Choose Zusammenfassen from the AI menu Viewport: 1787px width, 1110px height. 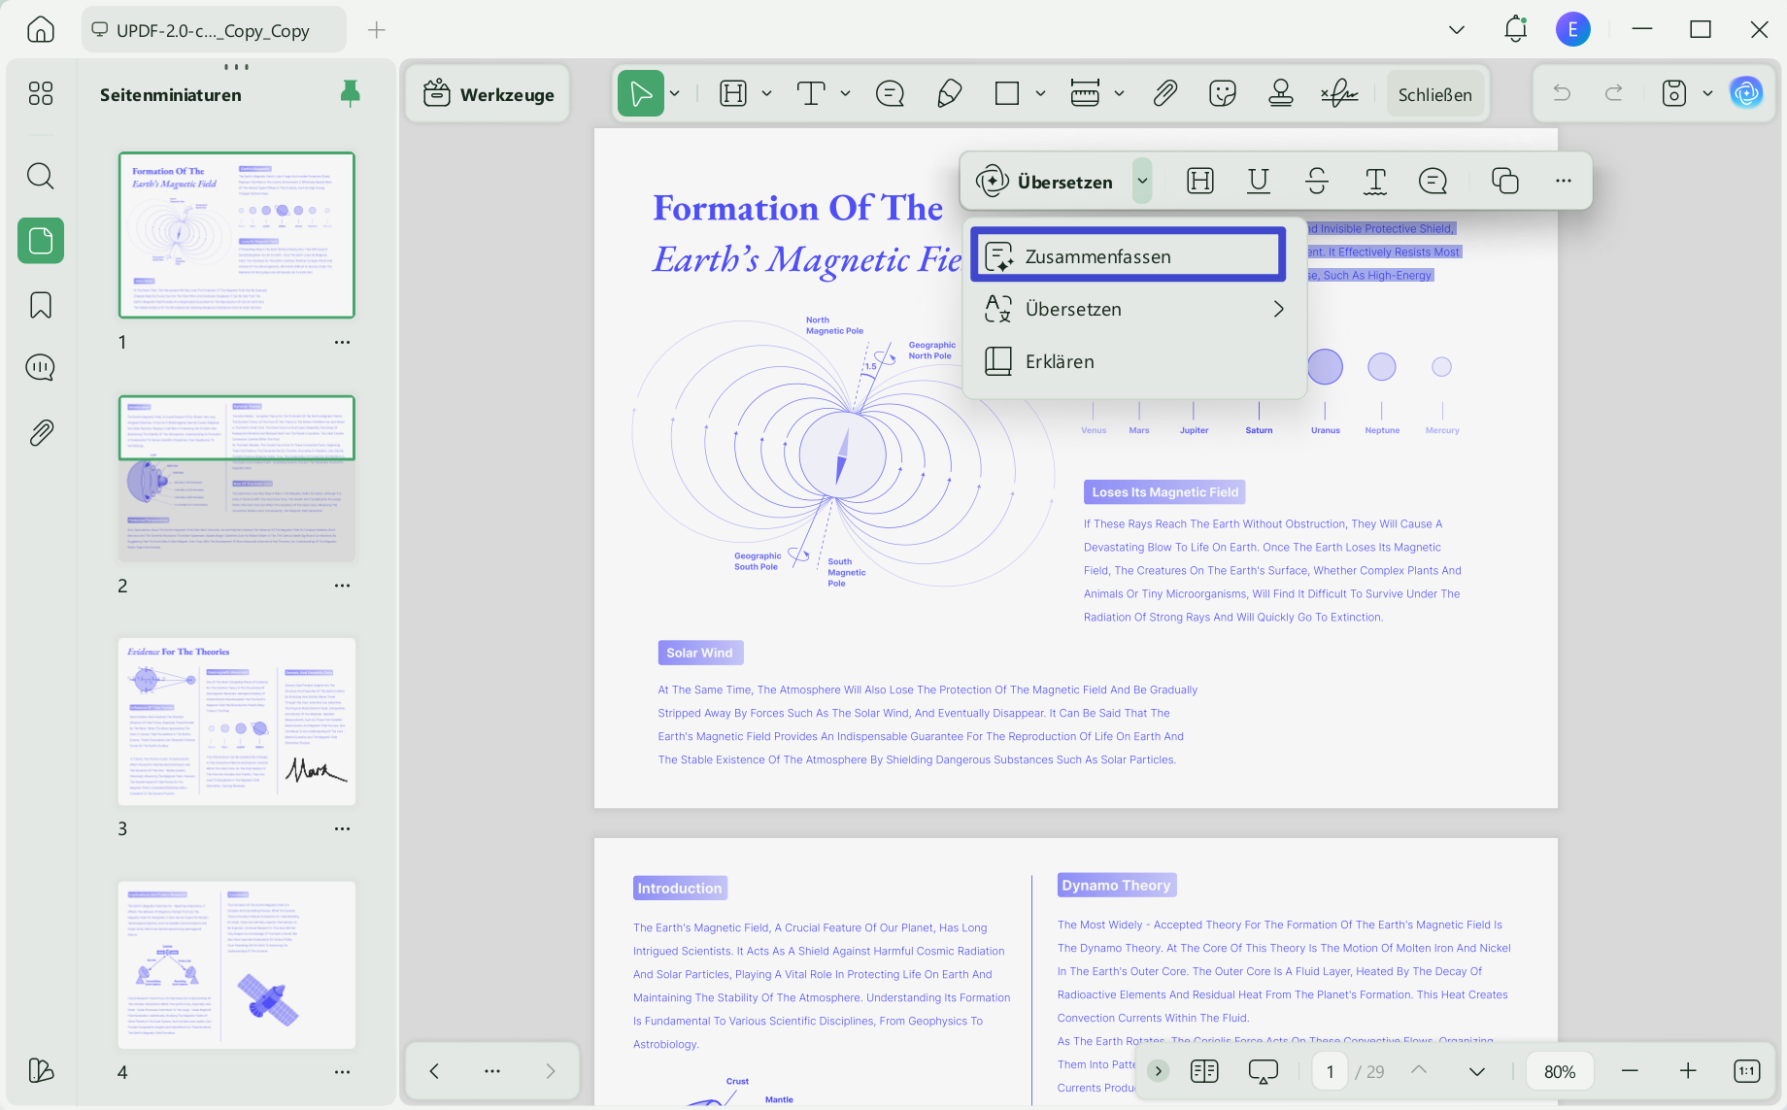pos(1129,255)
